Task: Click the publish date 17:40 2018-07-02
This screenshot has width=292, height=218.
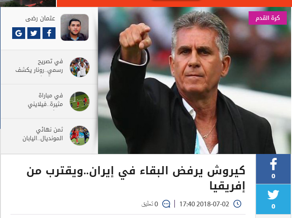Action: (204, 204)
